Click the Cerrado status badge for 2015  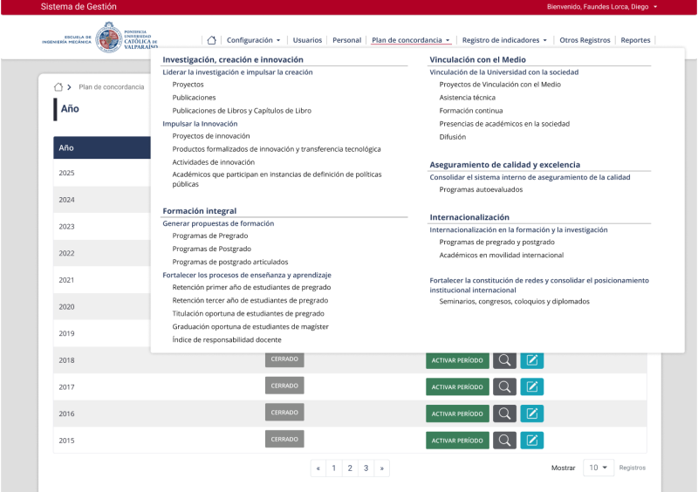click(x=284, y=439)
